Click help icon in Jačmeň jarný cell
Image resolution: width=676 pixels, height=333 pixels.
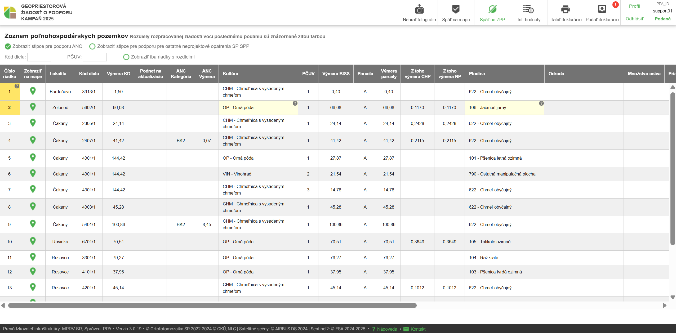tap(541, 103)
